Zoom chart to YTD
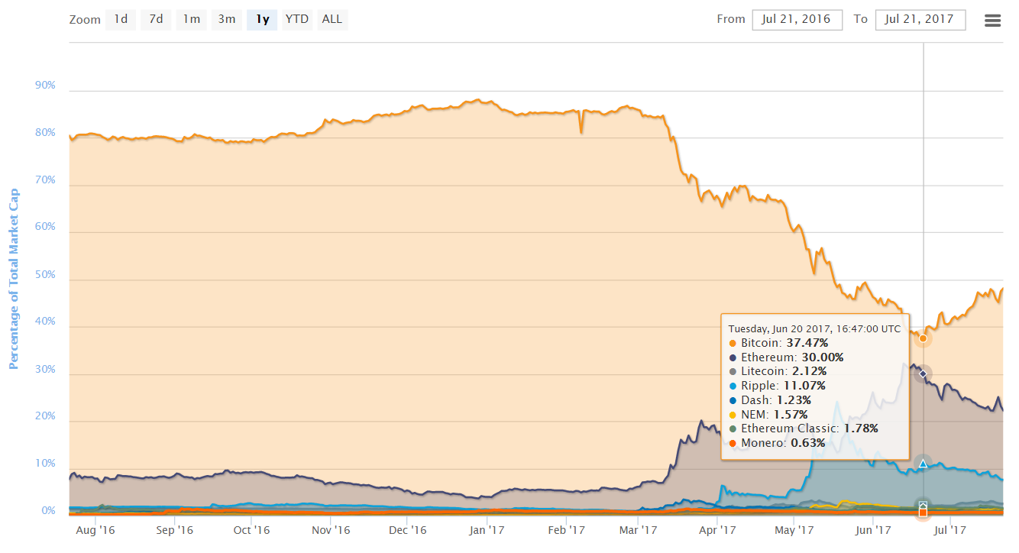Screen dimensions: 1019x553 (x=296, y=20)
